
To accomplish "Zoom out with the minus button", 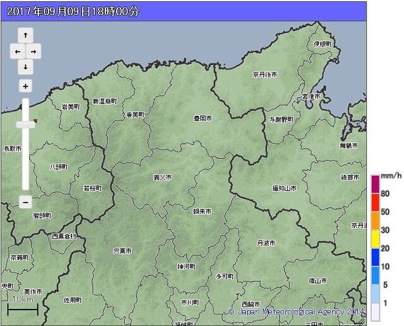I will pos(25,202).
